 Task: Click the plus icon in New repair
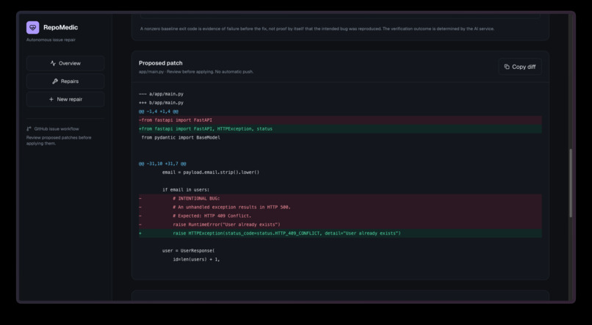[51, 99]
